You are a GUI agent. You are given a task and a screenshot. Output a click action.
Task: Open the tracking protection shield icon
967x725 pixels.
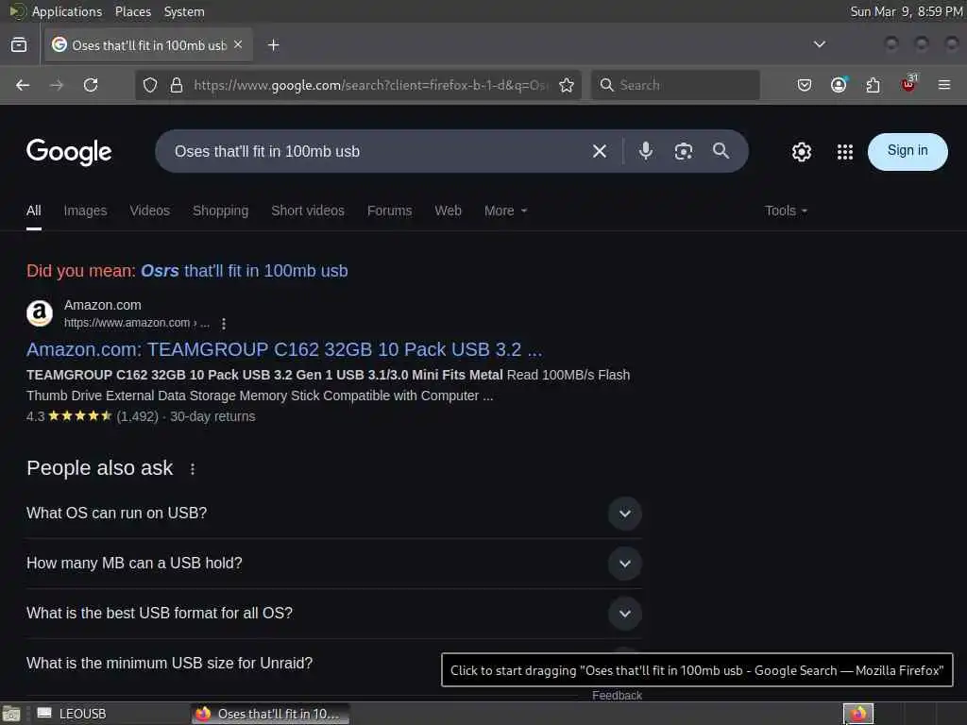point(150,85)
